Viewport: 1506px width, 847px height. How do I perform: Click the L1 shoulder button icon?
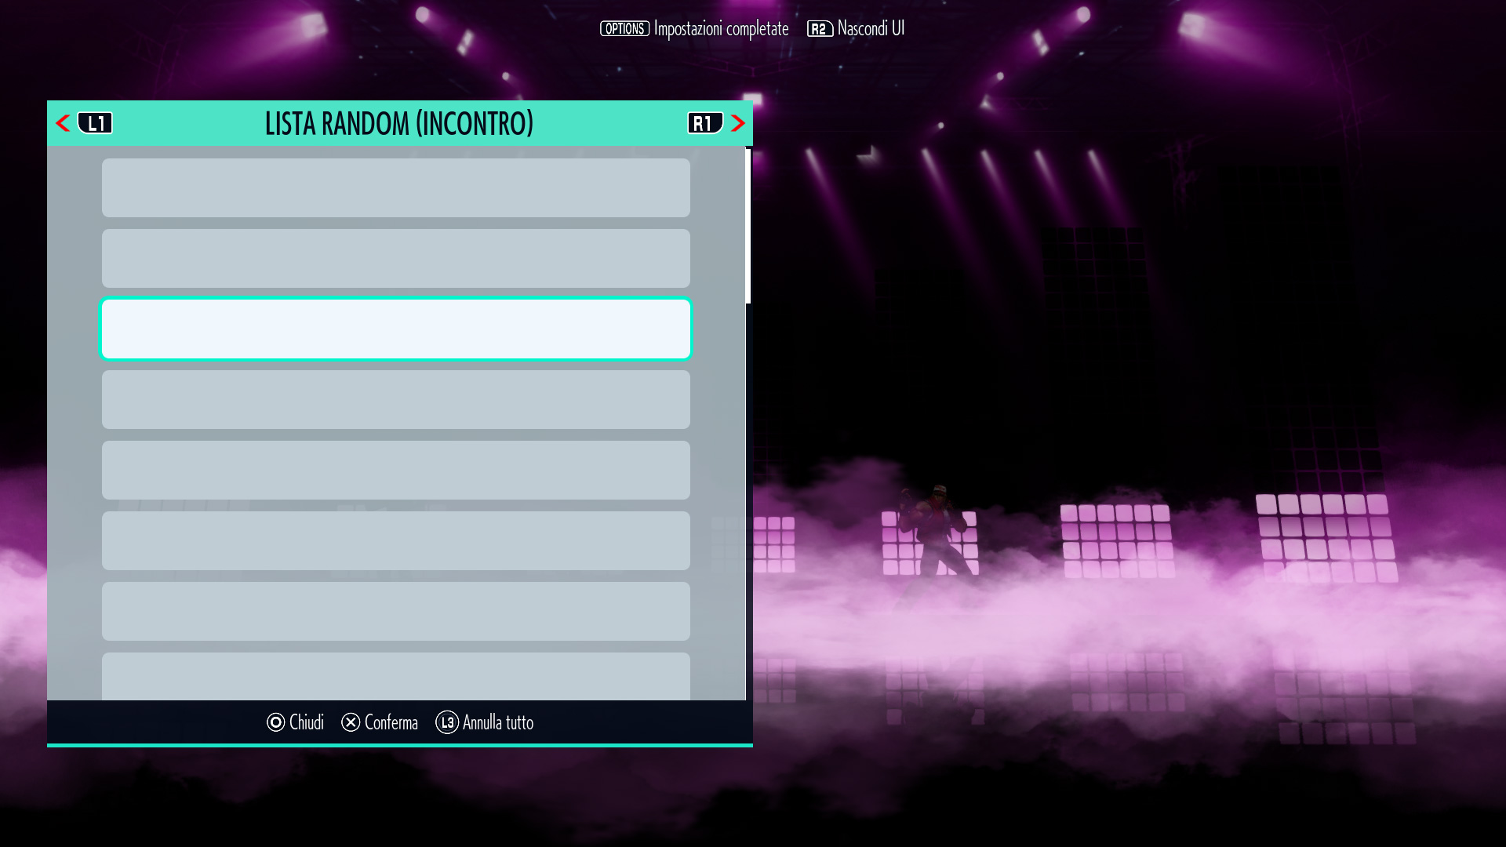95,123
